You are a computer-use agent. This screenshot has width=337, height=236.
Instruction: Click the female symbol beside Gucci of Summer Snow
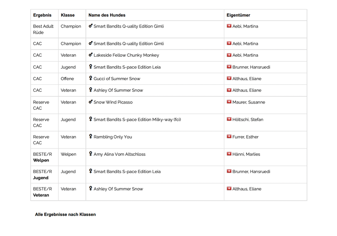pos(90,79)
